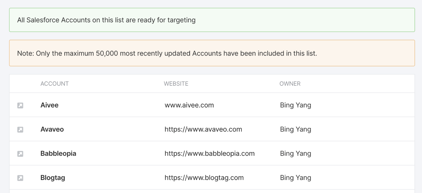Open the Babbleopia account external link icon
Image resolution: width=422 pixels, height=193 pixels.
pos(20,153)
